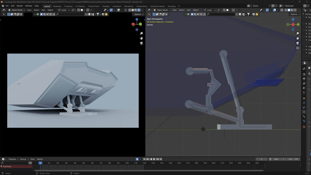Enable rendered shading in left viewport
Screen dimensions: 311x175
(139, 10)
